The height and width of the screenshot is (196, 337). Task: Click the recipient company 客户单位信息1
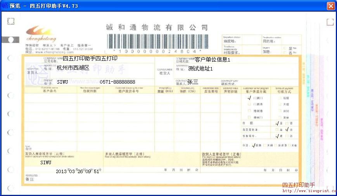point(212,60)
